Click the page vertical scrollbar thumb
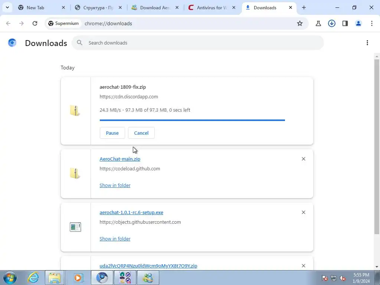 (x=377, y=146)
